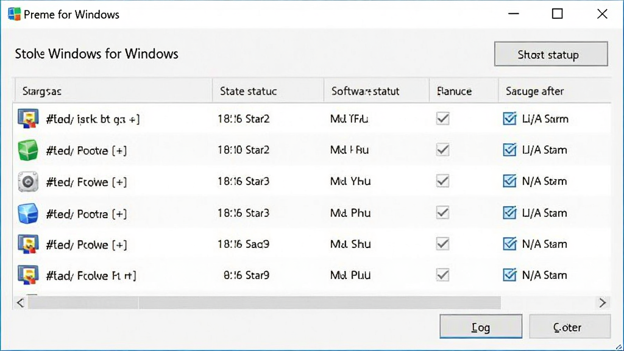
Task: Select '18:16 Star2' state cell
Action: coord(244,119)
